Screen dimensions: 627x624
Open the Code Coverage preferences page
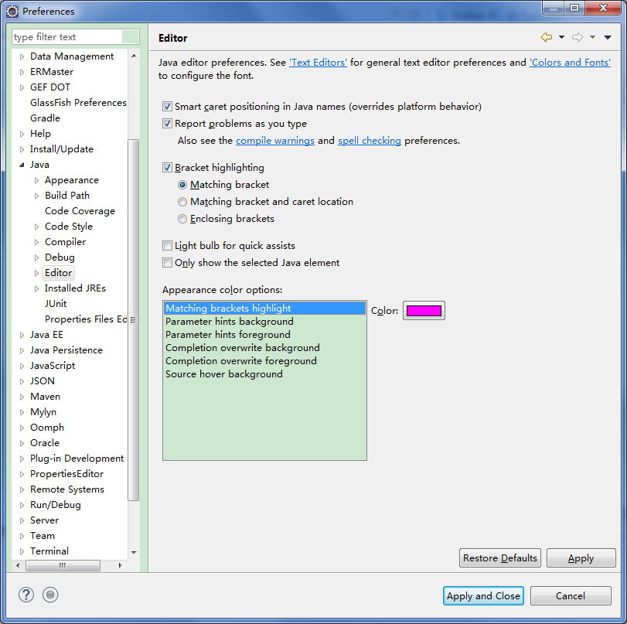[x=80, y=211]
